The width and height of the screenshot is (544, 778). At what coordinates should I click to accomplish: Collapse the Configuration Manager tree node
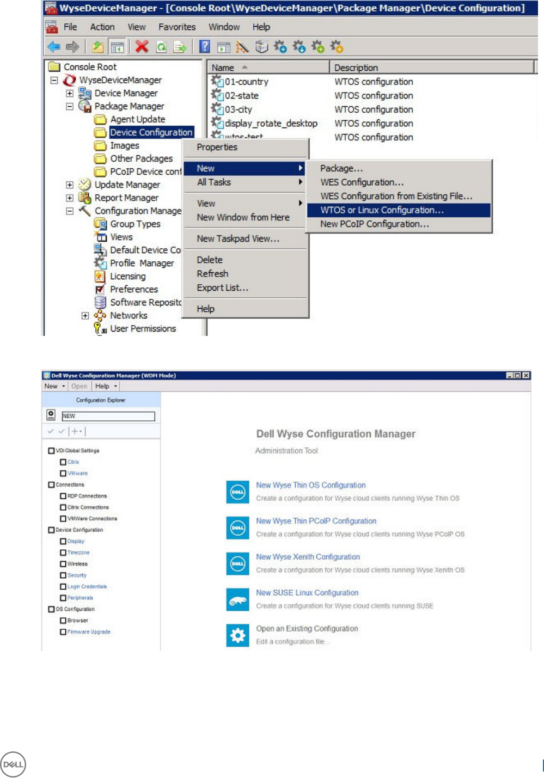click(70, 211)
